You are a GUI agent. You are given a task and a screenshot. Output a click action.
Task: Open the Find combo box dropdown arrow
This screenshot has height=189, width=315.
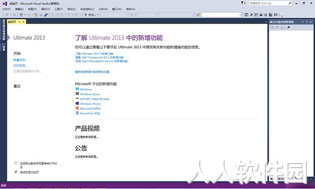[240, 15]
